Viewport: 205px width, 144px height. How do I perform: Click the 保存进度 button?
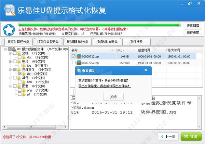click(x=193, y=32)
